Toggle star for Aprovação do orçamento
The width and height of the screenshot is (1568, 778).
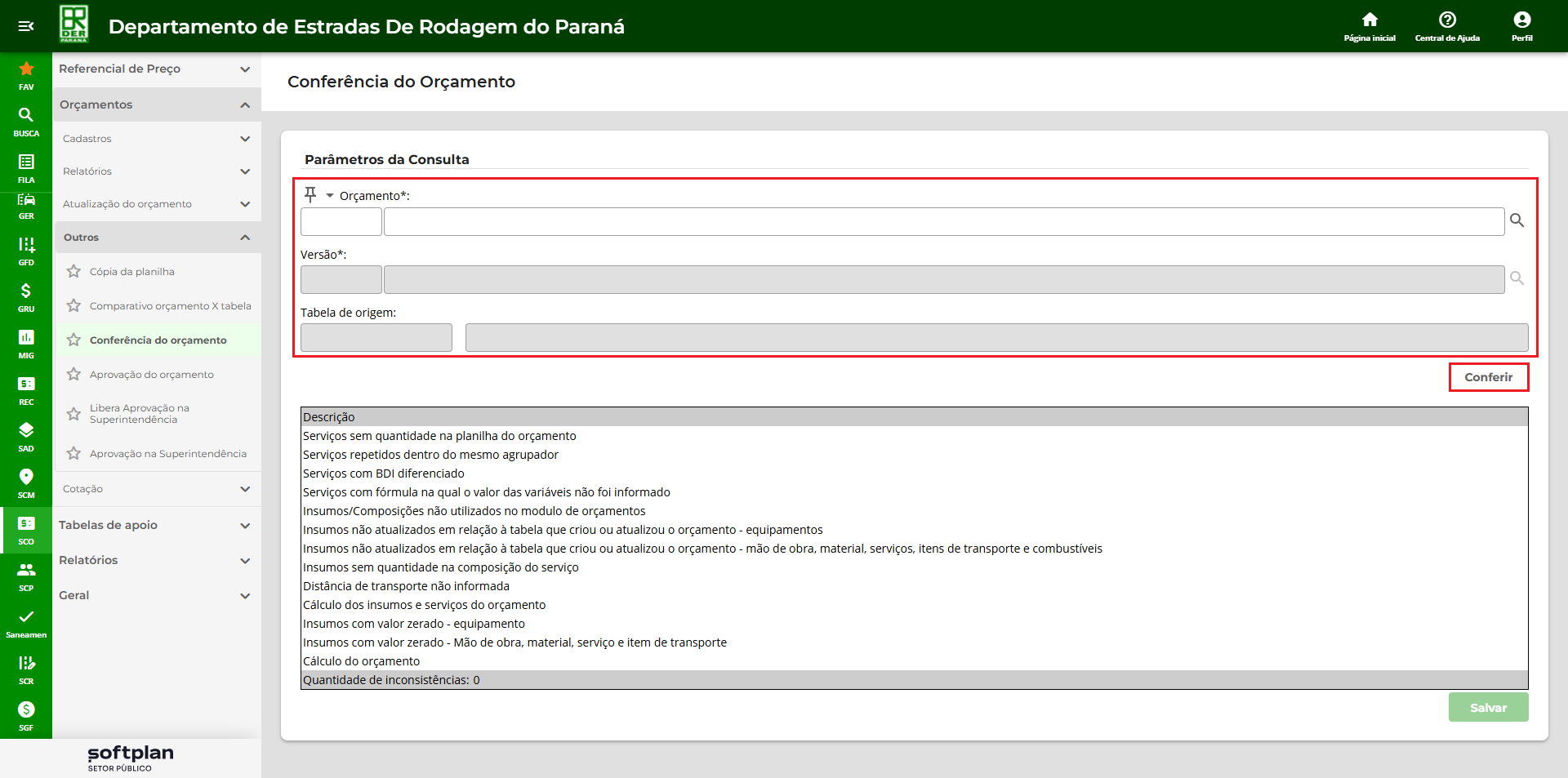click(73, 374)
